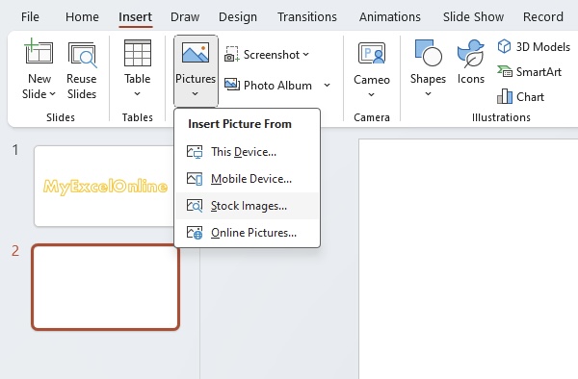Image resolution: width=578 pixels, height=379 pixels.
Task: Switch to the Slide Show tab
Action: (473, 17)
